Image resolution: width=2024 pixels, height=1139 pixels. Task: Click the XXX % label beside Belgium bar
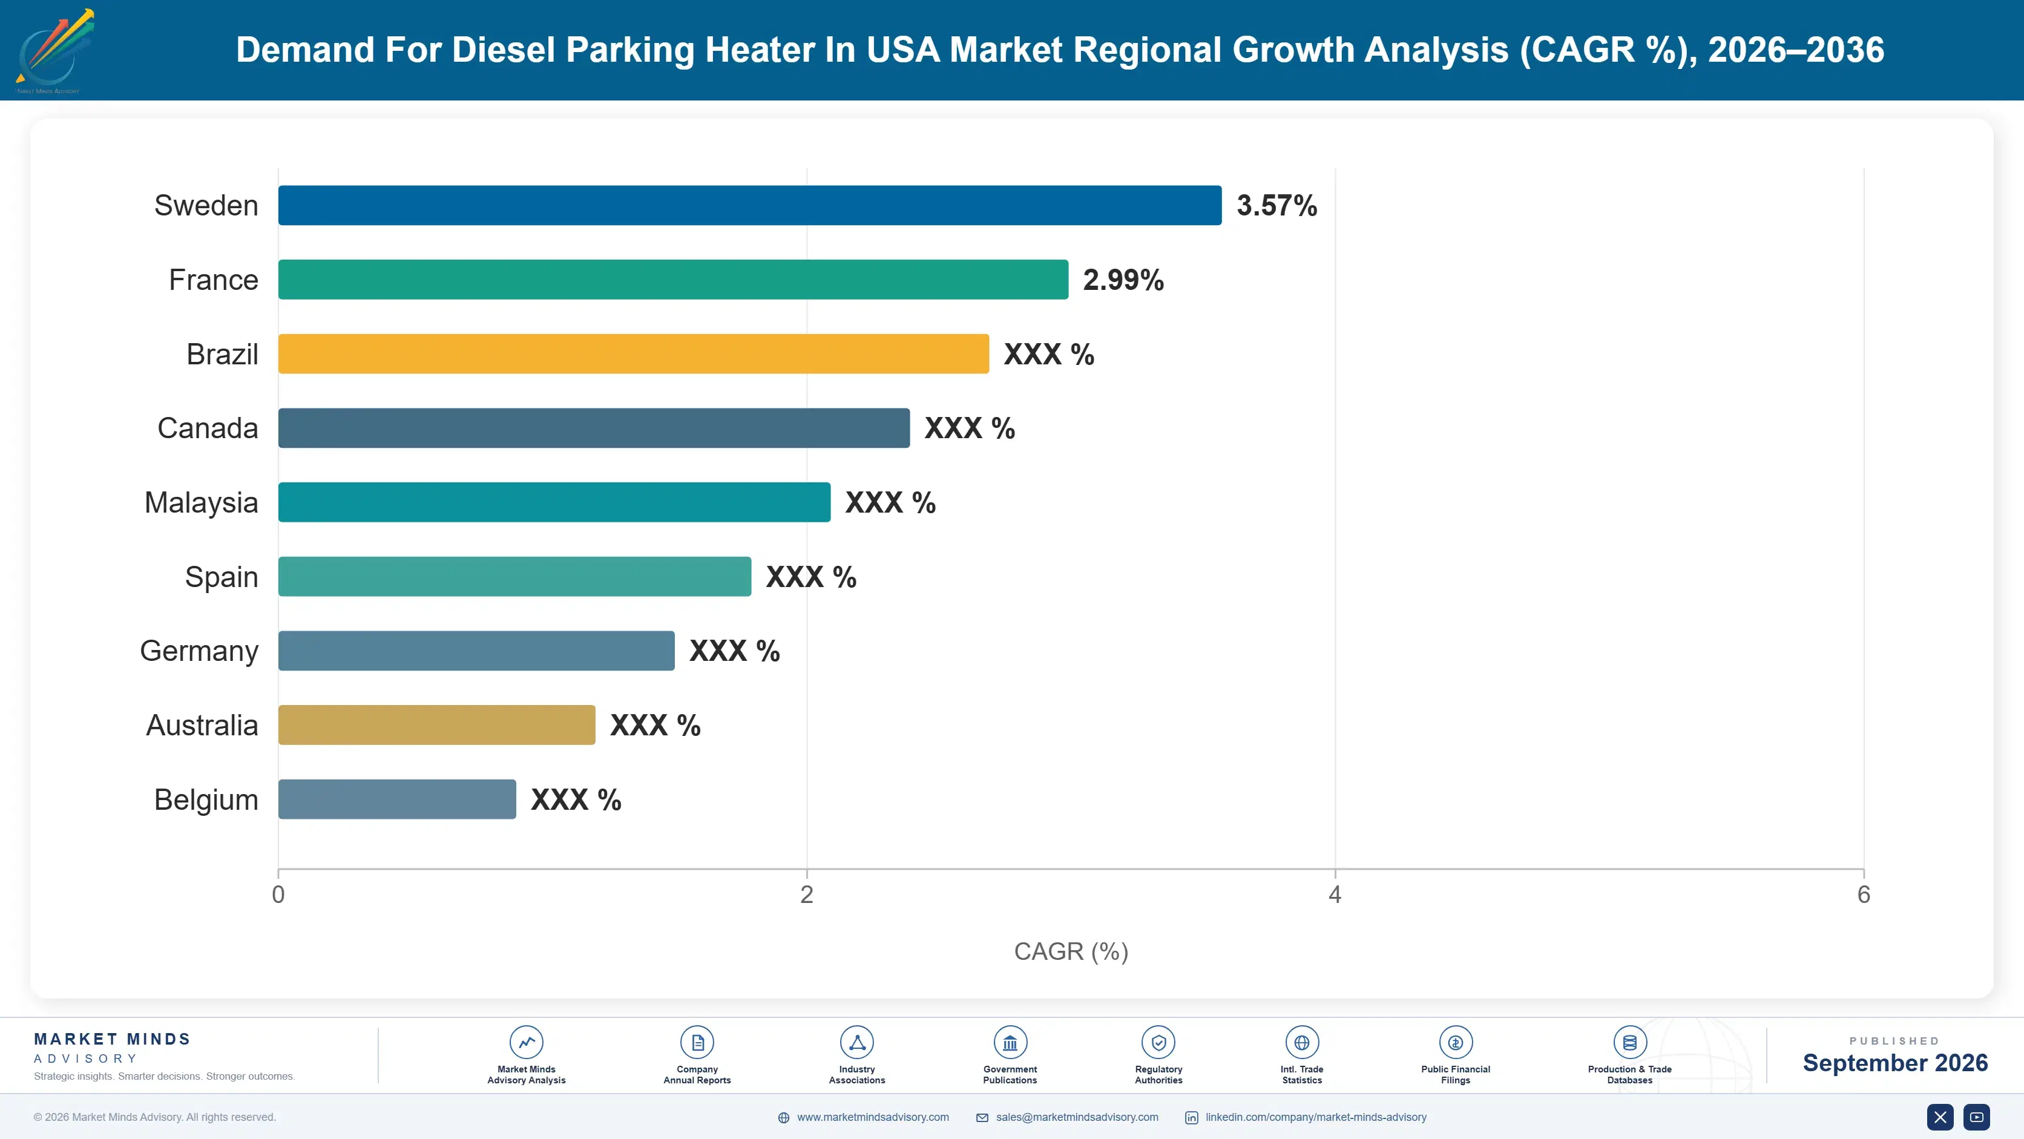576,799
